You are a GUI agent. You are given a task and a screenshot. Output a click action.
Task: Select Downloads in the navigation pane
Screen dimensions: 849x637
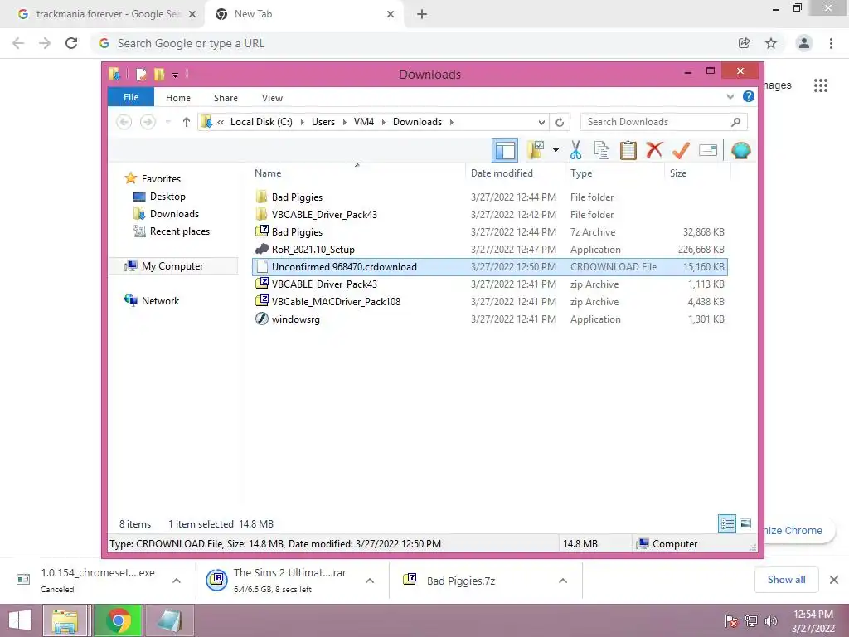click(174, 214)
